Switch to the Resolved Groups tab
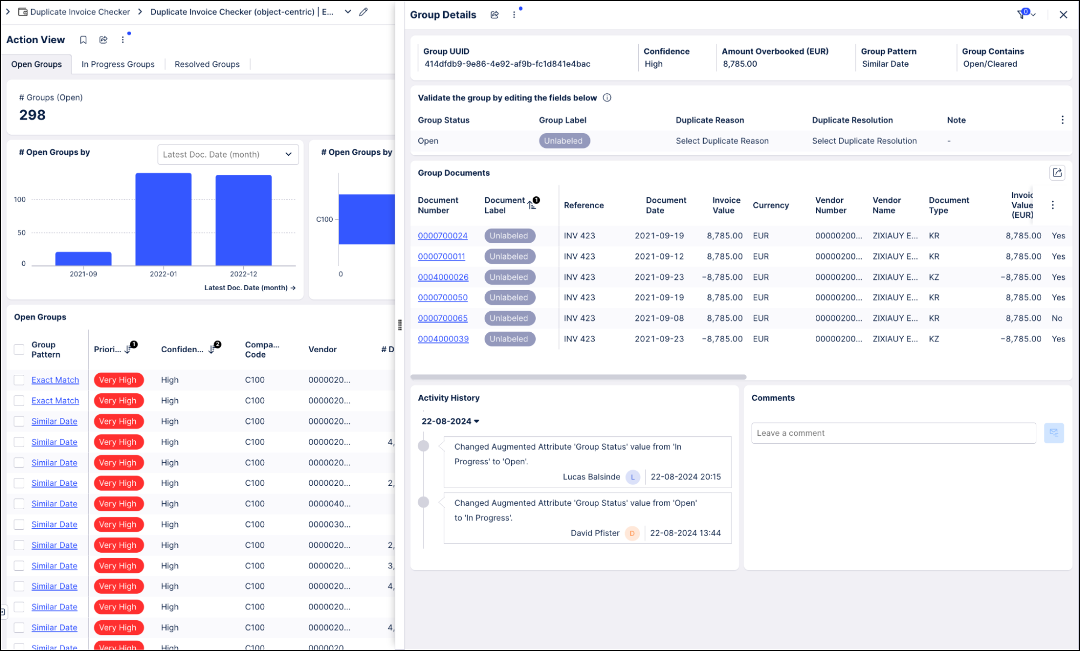 pos(207,64)
